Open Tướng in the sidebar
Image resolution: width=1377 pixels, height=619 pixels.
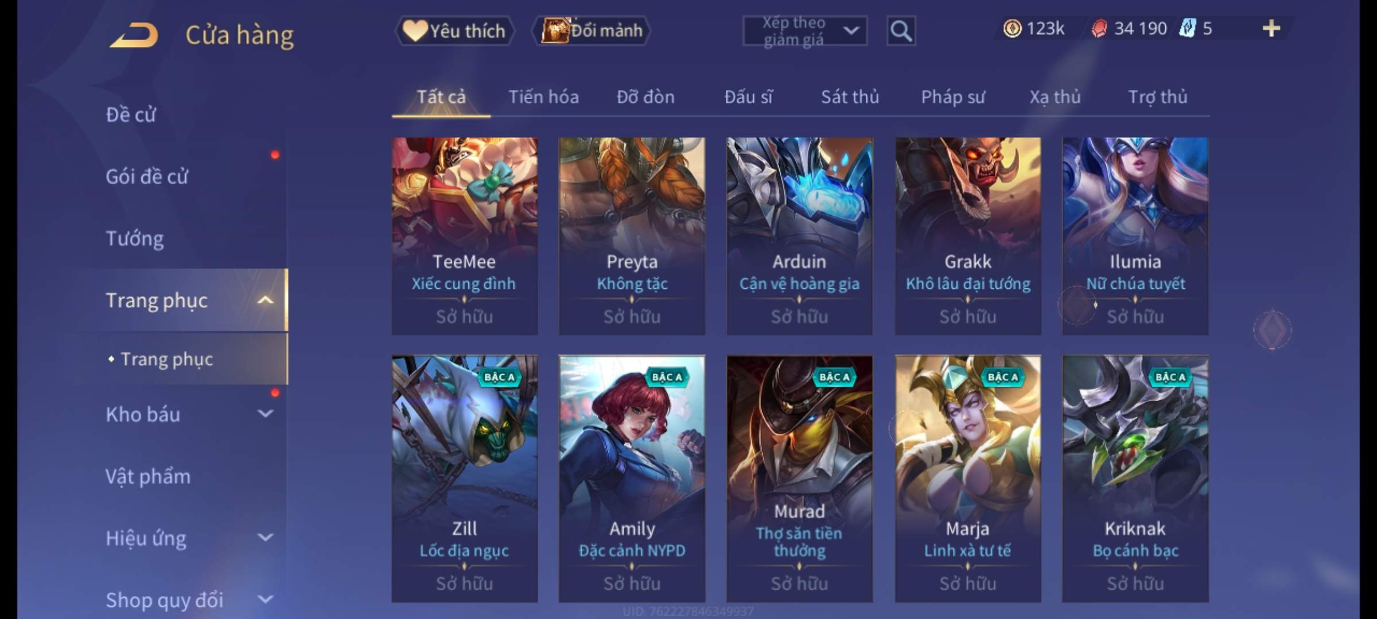135,238
